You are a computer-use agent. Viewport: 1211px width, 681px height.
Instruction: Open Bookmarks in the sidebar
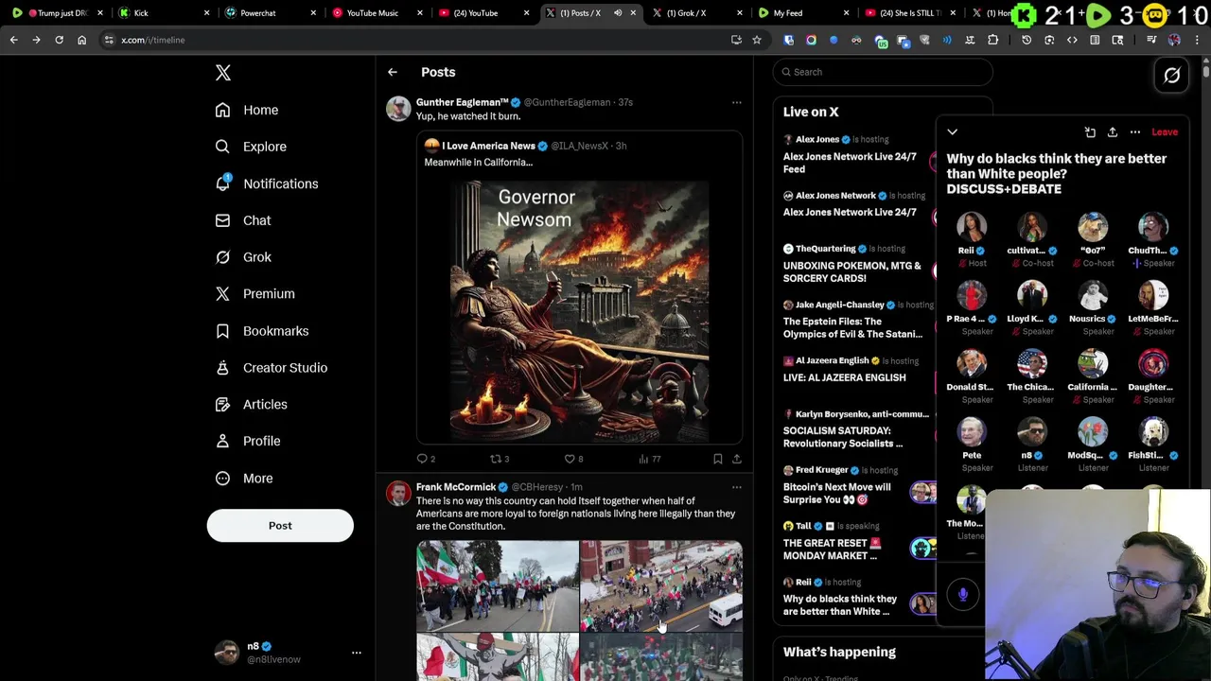click(x=262, y=331)
